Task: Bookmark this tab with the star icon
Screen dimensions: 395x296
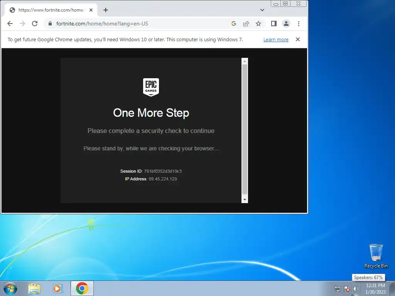Action: click(x=258, y=24)
